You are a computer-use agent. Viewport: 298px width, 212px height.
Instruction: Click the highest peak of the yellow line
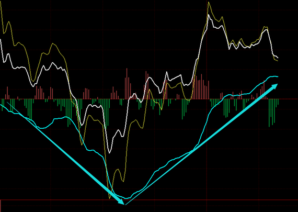tap(209, 2)
